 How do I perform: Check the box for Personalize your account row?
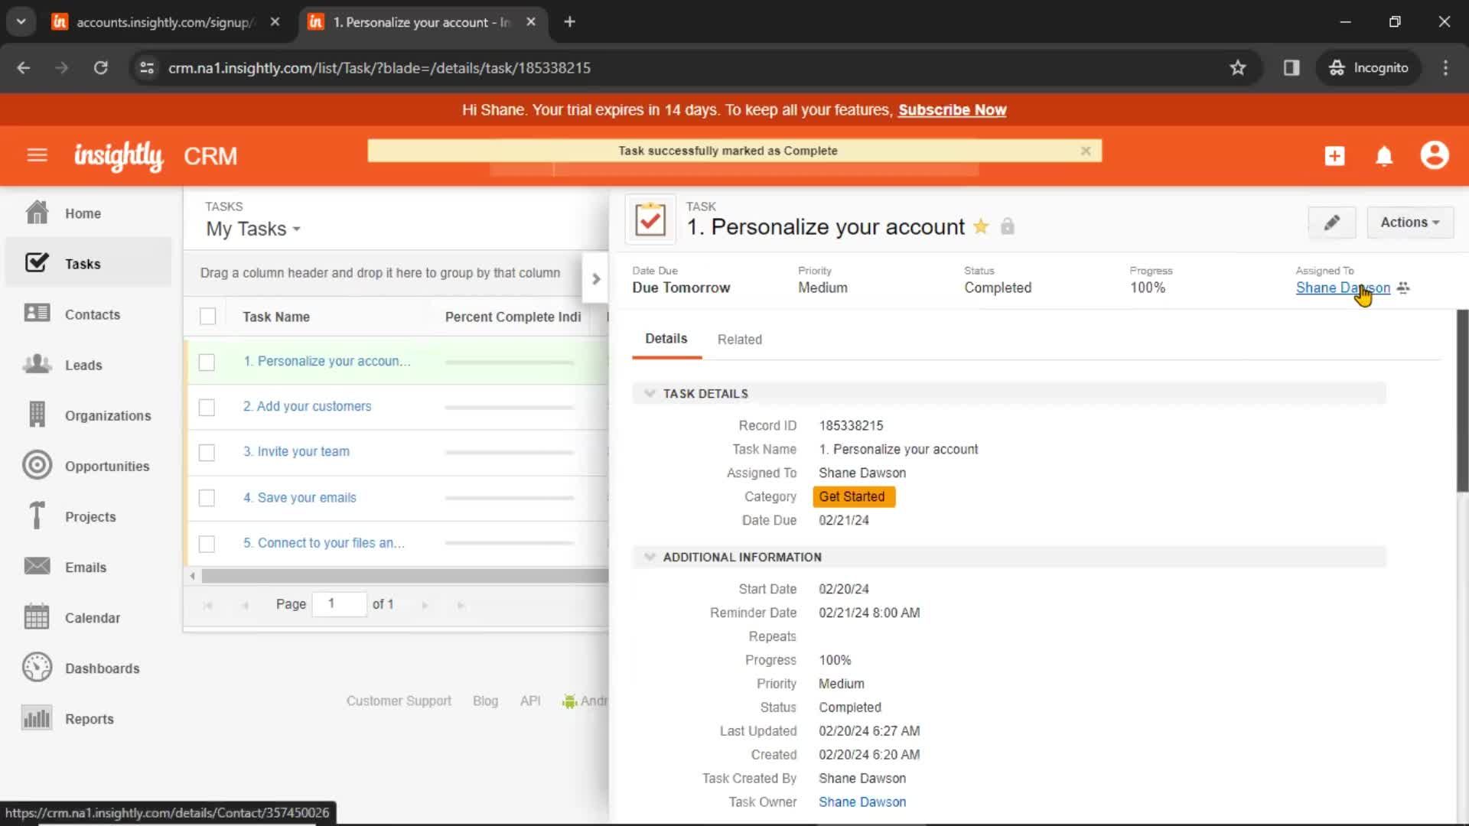pyautogui.click(x=207, y=362)
